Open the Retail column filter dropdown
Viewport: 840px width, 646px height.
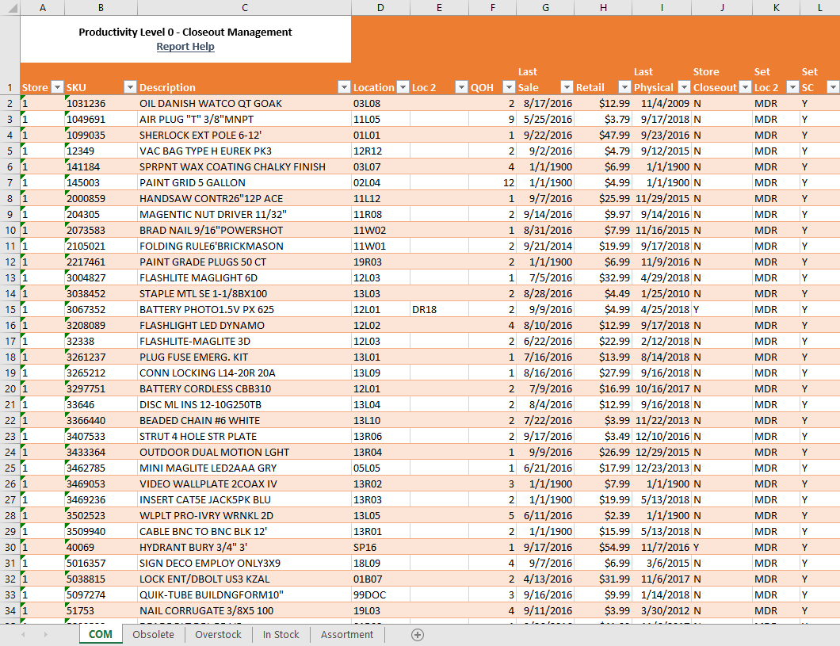(624, 87)
